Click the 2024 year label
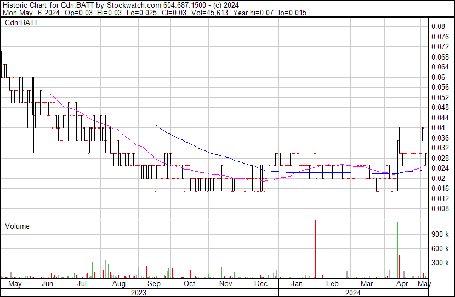Screen dimensions: 455x297 pos(353,293)
